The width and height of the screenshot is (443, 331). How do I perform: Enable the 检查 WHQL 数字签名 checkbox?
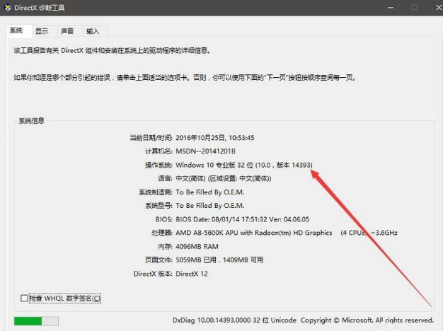click(x=24, y=298)
